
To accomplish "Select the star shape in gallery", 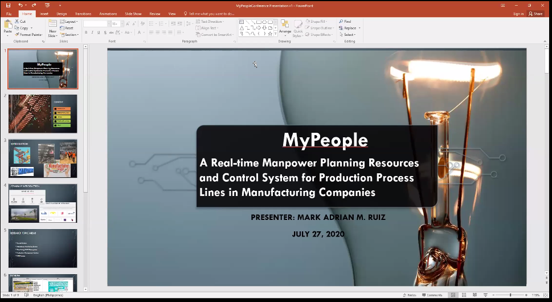I will (x=270, y=34).
